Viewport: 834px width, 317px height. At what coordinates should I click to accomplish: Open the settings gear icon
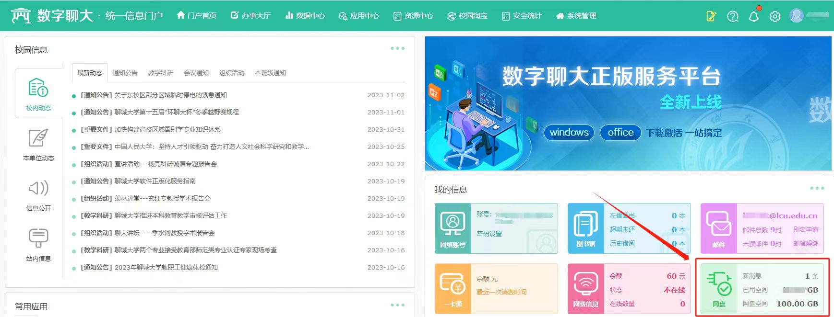pos(774,16)
